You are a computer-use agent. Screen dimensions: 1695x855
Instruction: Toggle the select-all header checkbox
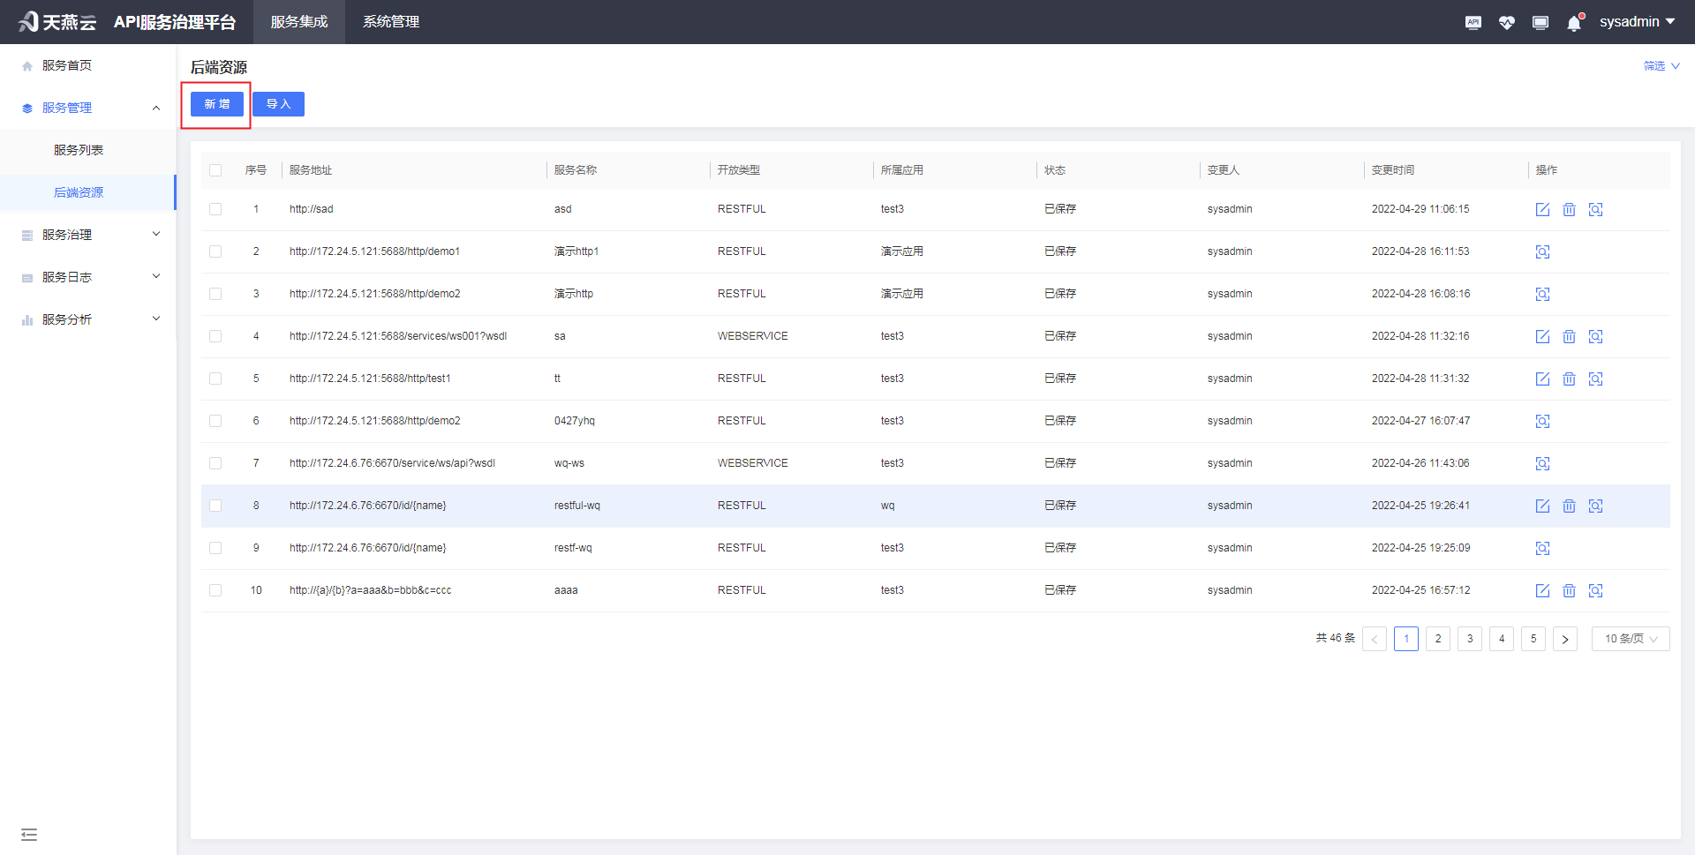click(x=215, y=170)
